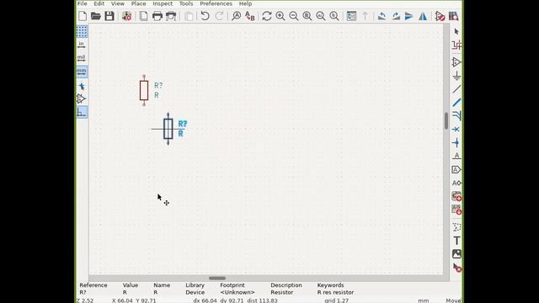Select the Net Label tool
539x303 pixels.
pos(456,156)
